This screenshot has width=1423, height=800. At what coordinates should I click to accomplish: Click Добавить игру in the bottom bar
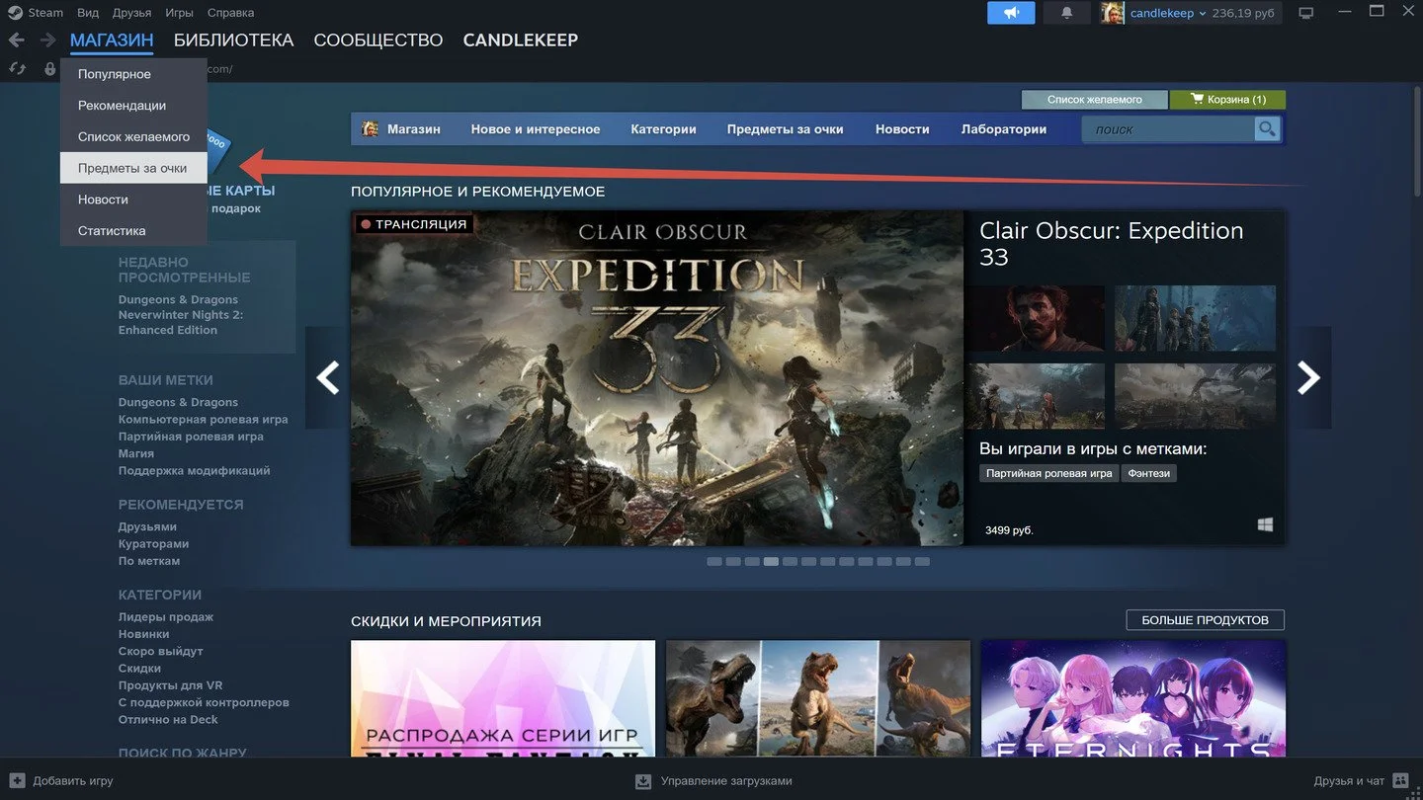(61, 781)
